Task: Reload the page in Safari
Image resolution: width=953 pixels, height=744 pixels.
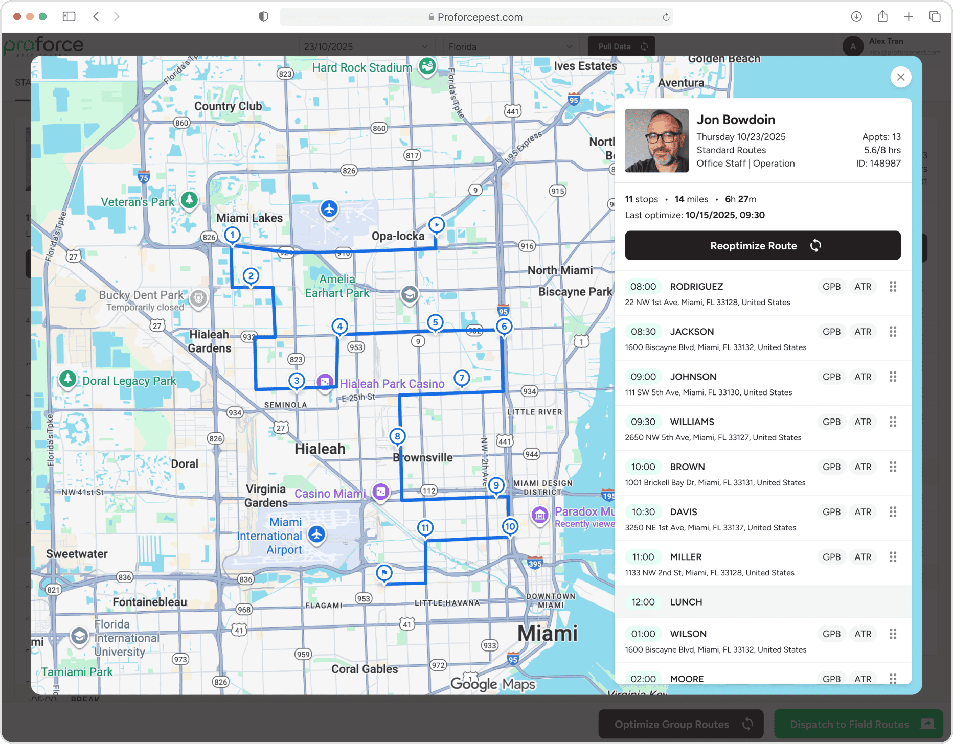Action: 666,17
